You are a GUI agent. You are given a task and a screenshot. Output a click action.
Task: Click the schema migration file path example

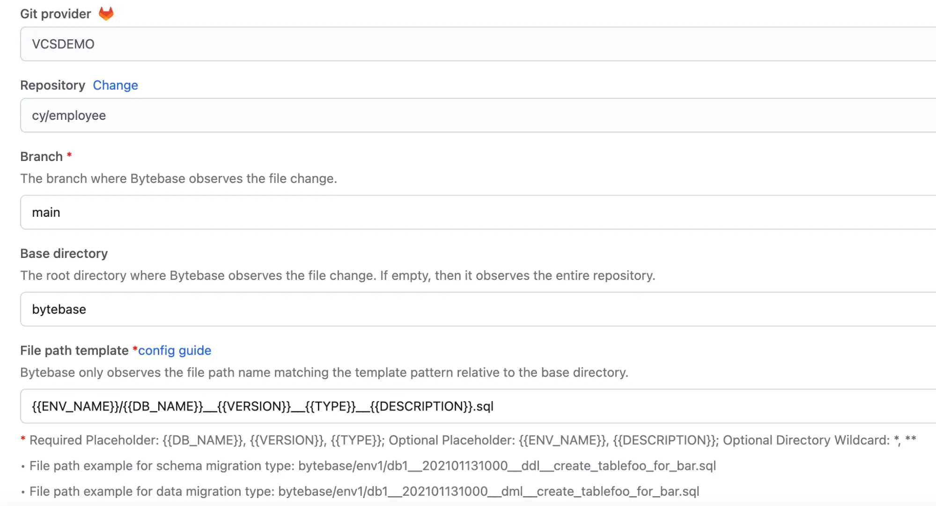[x=372, y=466]
